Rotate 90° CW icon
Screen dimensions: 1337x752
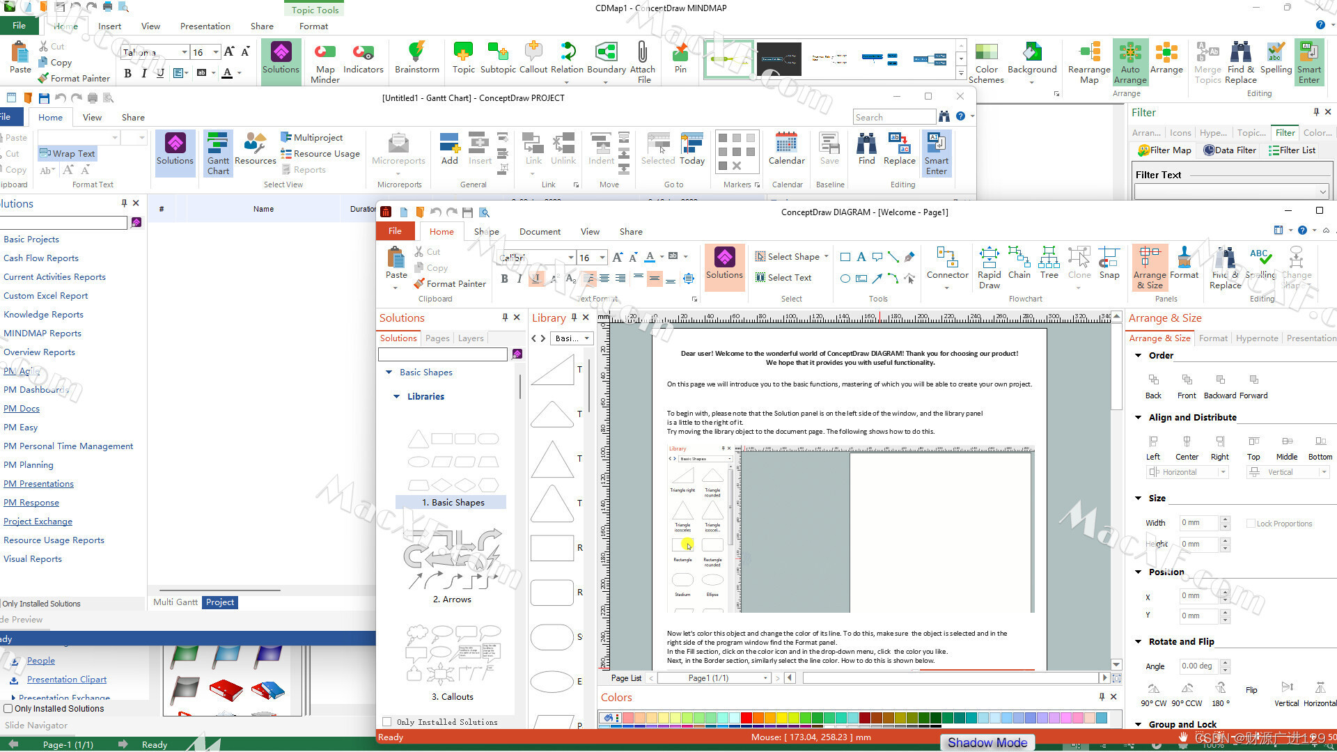point(1153,694)
